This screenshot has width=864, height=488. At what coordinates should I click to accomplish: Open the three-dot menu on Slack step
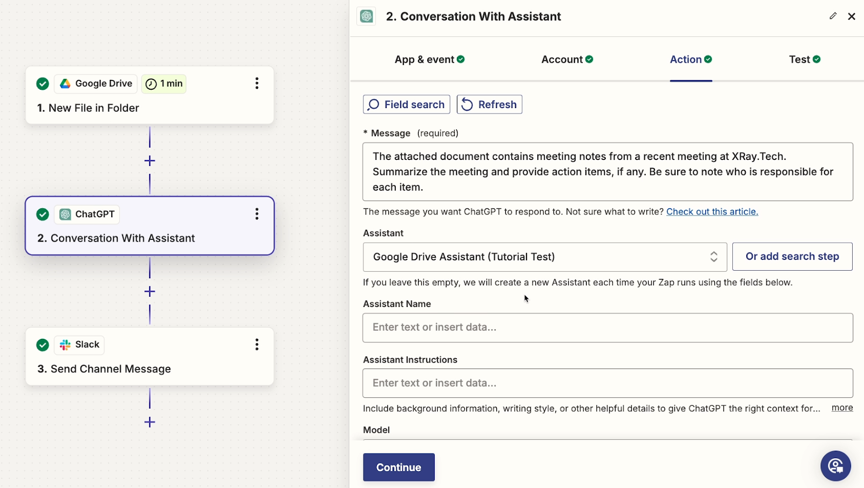tap(257, 344)
